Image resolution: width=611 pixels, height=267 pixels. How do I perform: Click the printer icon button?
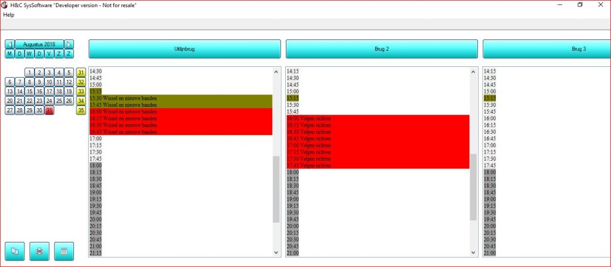[x=39, y=251]
